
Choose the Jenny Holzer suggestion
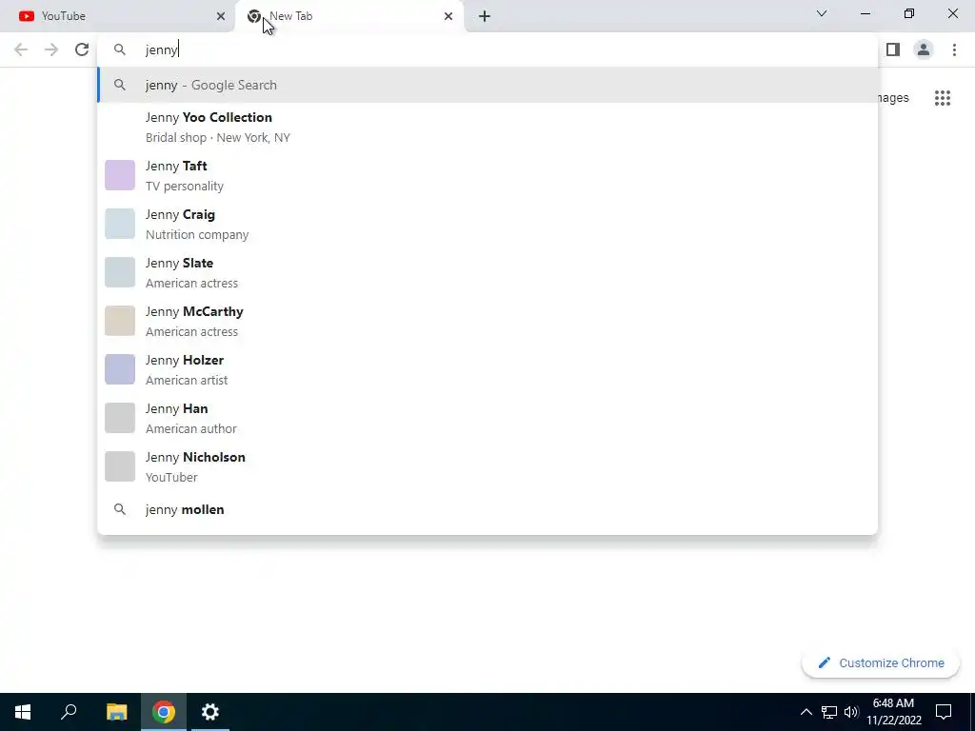(x=487, y=369)
